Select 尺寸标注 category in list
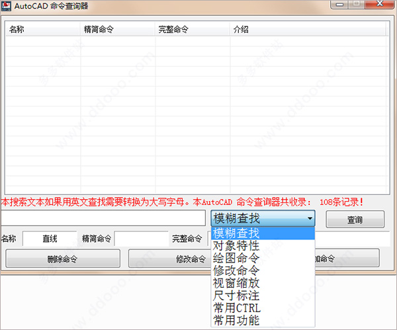The height and width of the screenshot is (330, 397). point(263,295)
